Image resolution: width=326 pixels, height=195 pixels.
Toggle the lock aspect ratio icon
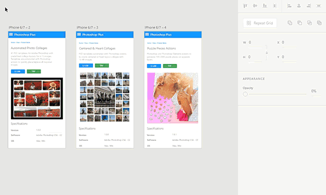pos(267,53)
